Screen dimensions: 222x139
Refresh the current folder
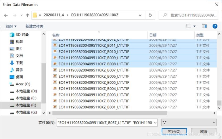tap(150, 15)
